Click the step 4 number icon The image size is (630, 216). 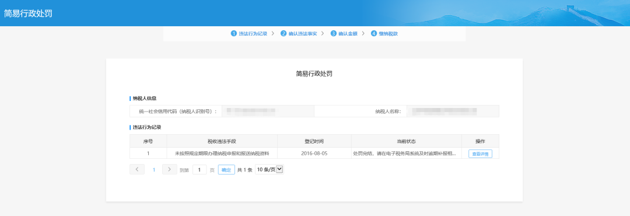374,33
